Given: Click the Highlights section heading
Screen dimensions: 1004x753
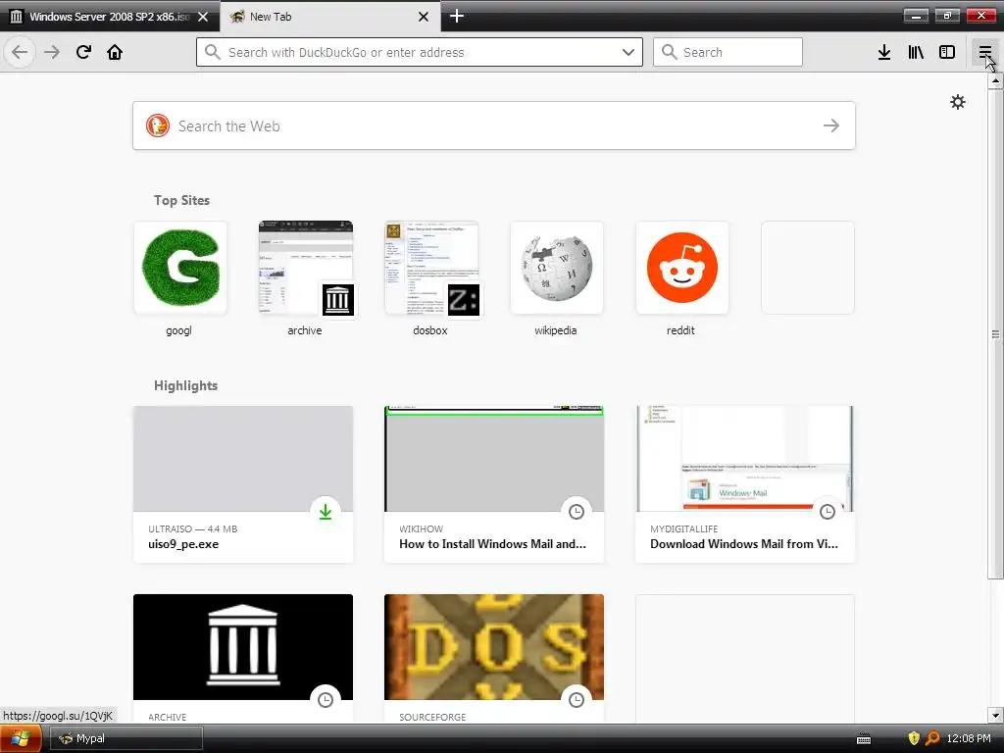Looking at the screenshot, I should click(185, 385).
